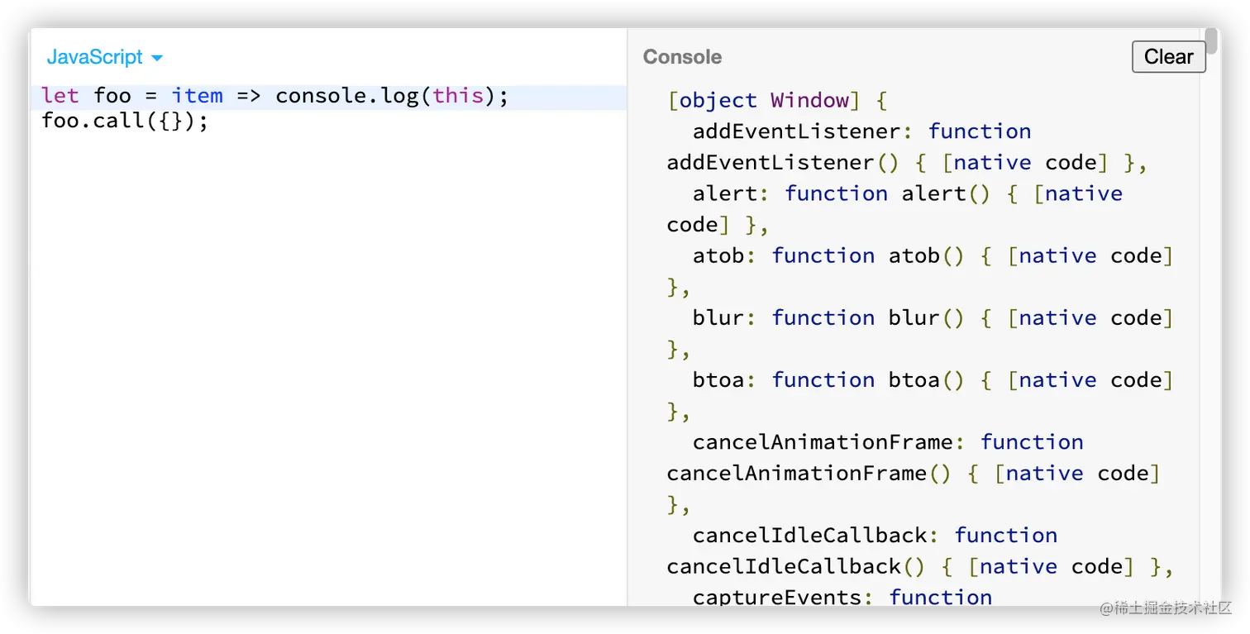
Task: Click the 'item' parameter in editor
Action: click(197, 96)
